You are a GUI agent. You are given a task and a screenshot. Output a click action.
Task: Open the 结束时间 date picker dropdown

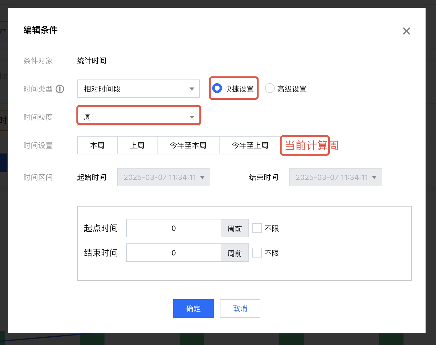coord(335,177)
